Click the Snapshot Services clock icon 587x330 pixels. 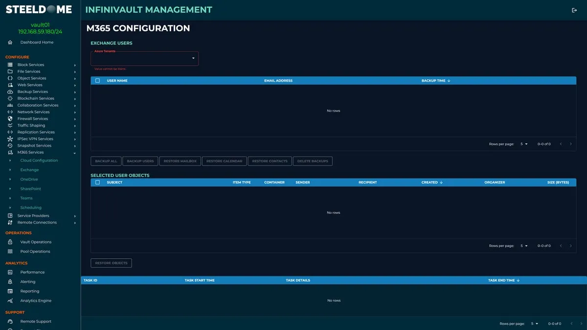pos(9,145)
